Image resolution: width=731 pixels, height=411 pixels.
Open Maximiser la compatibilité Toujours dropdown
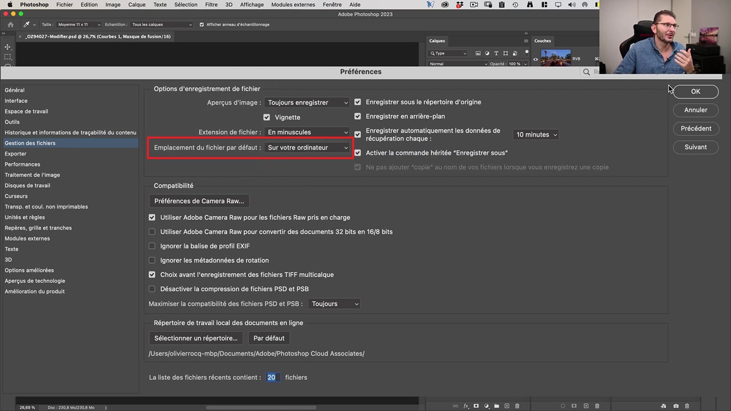coord(334,304)
